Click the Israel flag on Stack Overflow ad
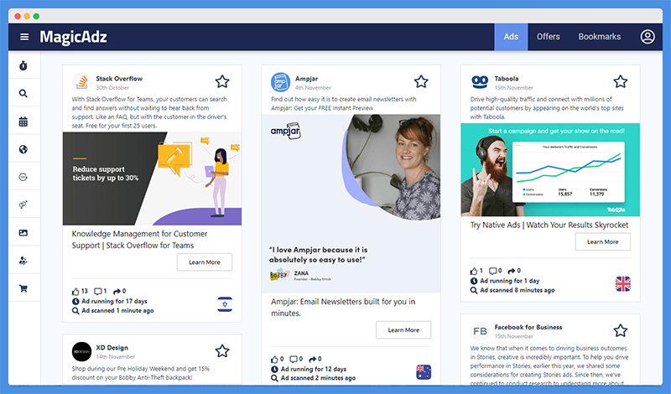 point(225,304)
